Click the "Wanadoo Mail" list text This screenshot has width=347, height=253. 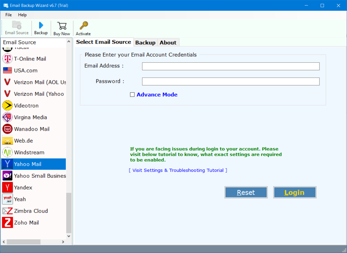click(32, 129)
